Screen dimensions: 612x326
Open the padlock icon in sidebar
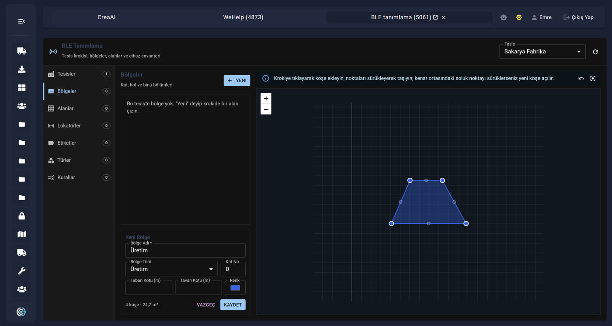pos(21,216)
